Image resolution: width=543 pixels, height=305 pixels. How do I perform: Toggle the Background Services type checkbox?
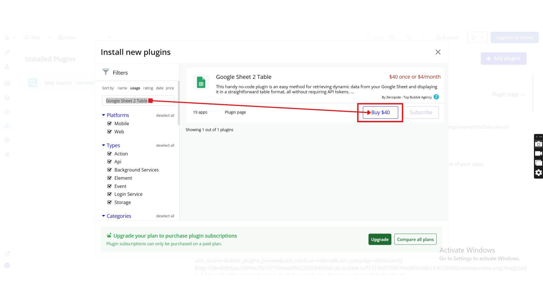pos(109,170)
